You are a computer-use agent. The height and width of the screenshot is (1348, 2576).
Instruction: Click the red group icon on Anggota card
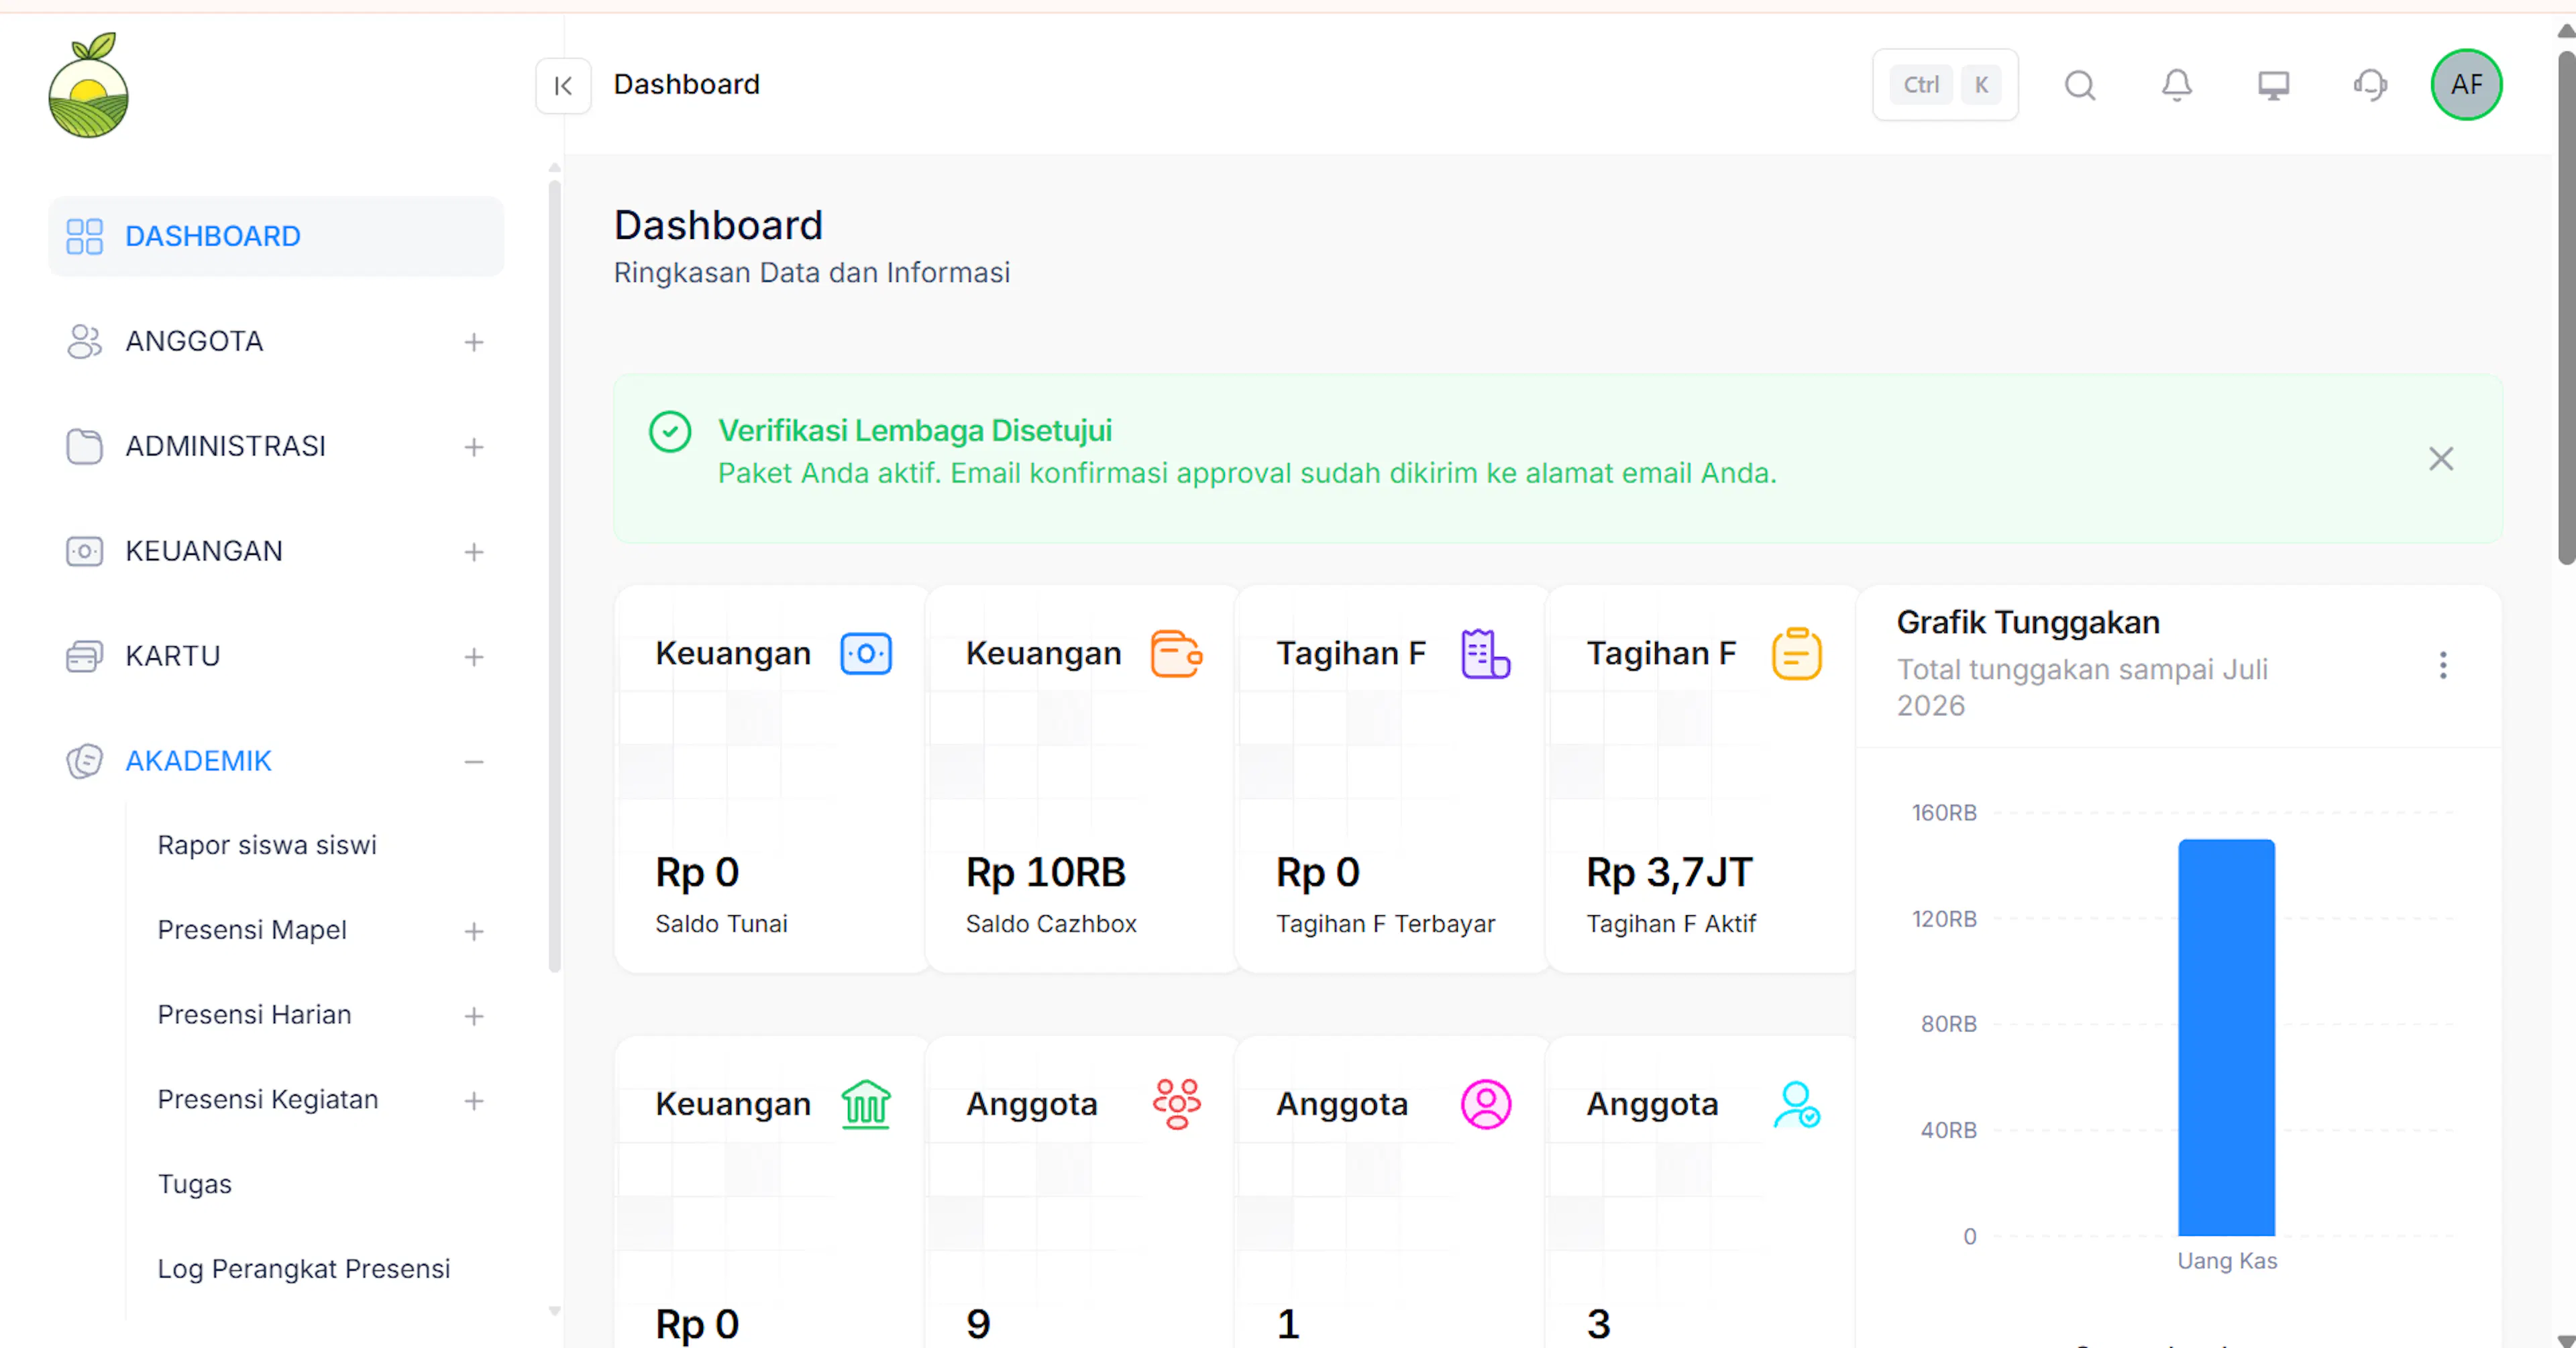point(1176,1104)
